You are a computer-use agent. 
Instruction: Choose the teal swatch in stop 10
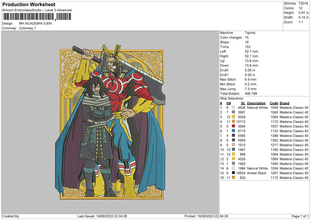point(234,149)
